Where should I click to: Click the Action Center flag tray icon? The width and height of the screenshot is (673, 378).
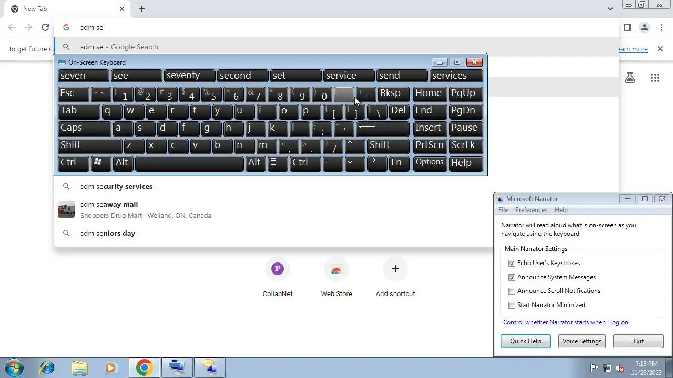[594, 368]
